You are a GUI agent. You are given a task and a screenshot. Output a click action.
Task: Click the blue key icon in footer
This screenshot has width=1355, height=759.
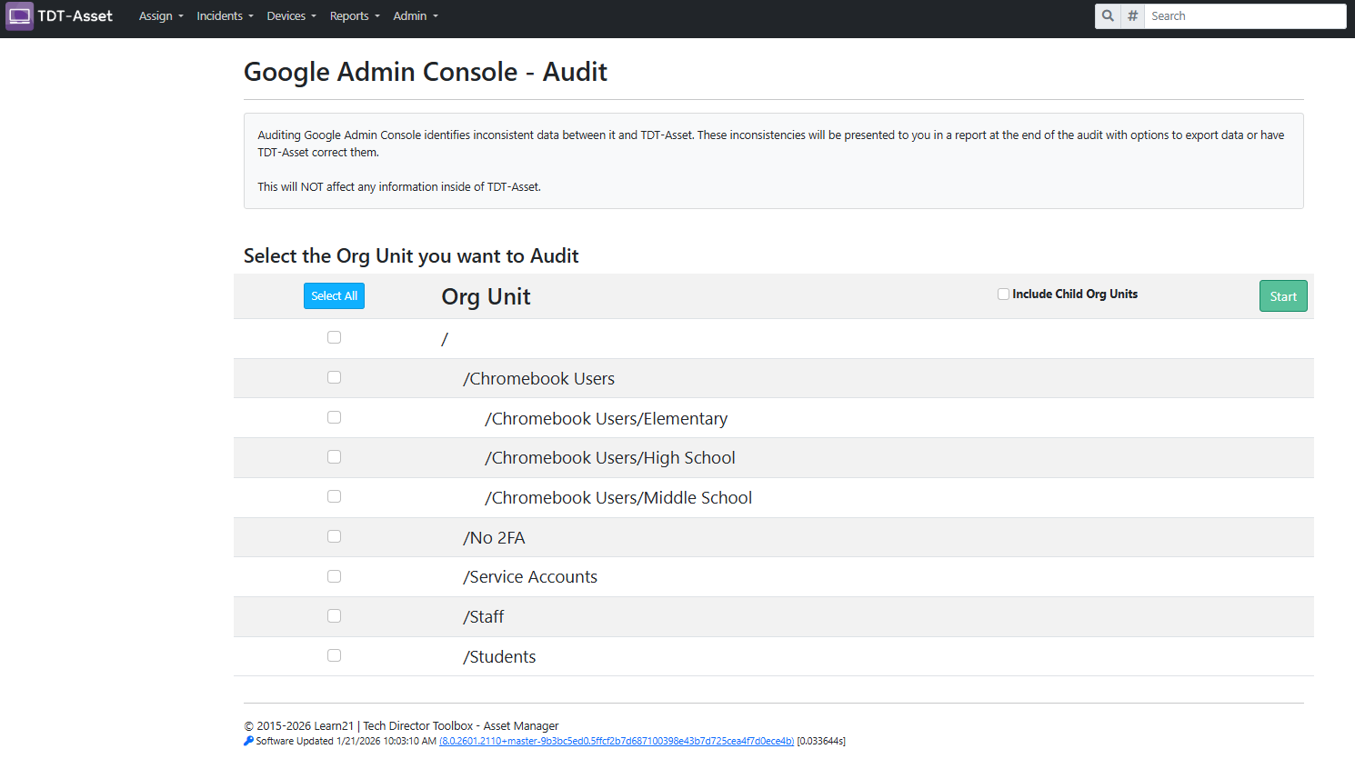248,741
